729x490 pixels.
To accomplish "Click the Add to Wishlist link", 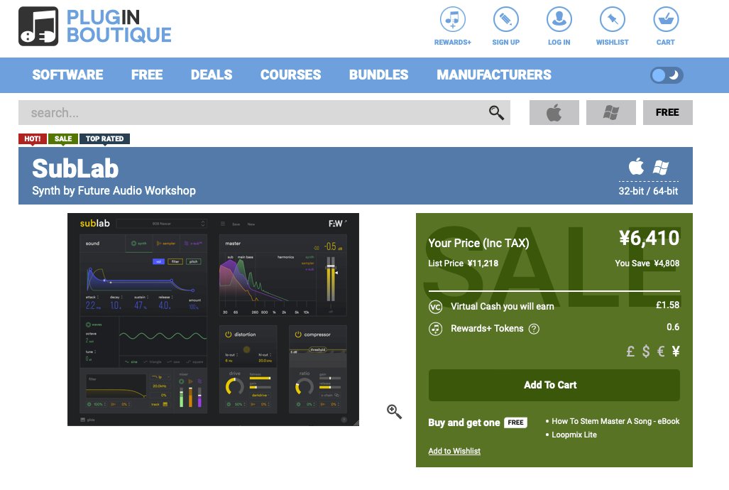I will pyautogui.click(x=454, y=451).
